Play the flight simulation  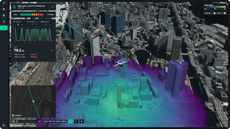(x=71, y=121)
